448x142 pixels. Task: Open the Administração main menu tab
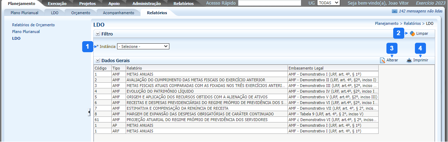[146, 4]
